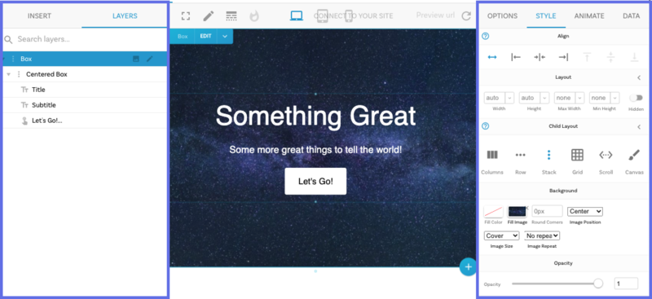Open the dropdown arrow next to canvas EDIT

pos(225,37)
